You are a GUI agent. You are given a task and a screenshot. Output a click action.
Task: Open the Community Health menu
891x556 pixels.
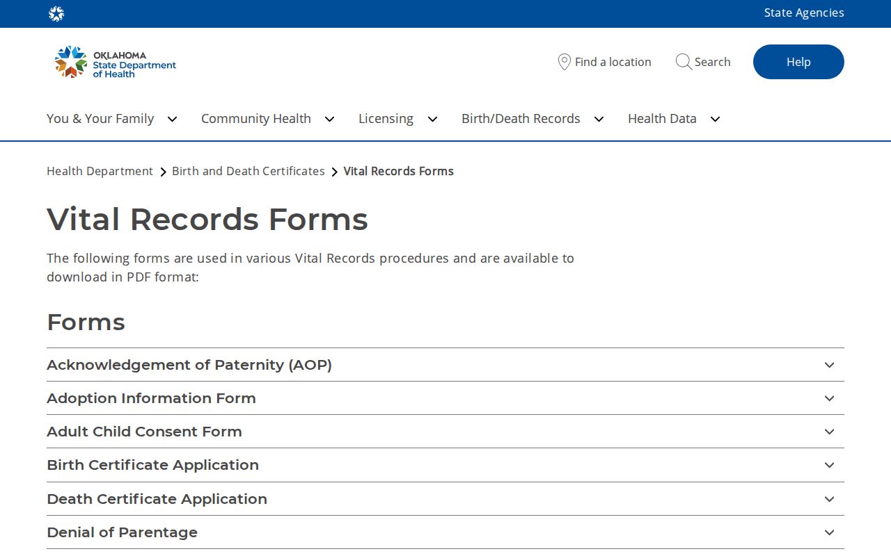[256, 119]
